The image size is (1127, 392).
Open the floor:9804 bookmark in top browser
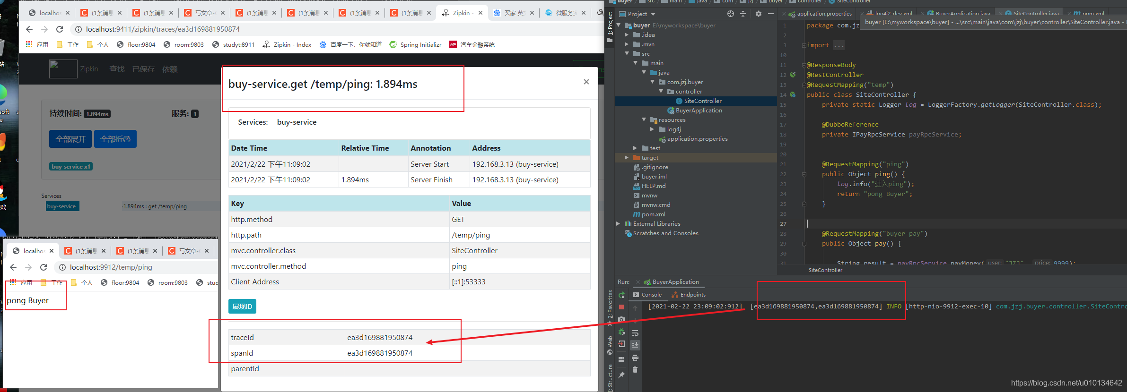click(136, 45)
